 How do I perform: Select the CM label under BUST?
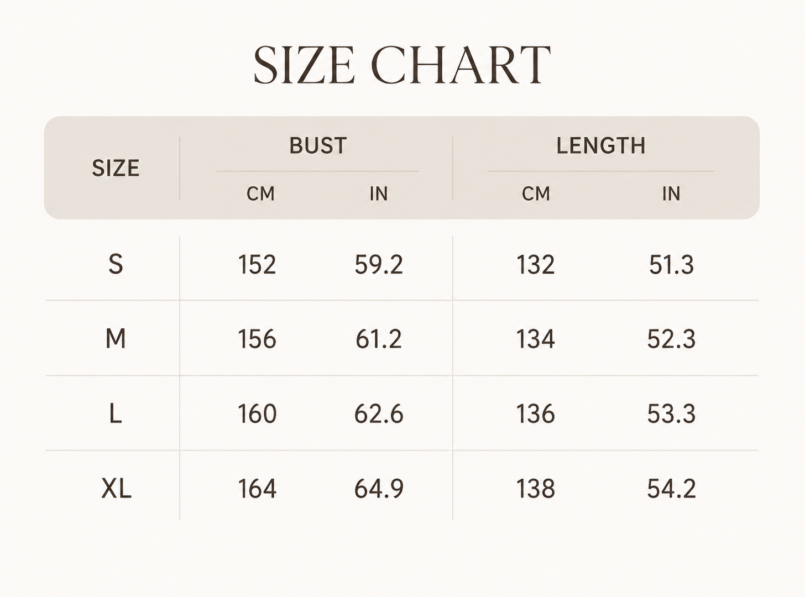click(x=260, y=193)
